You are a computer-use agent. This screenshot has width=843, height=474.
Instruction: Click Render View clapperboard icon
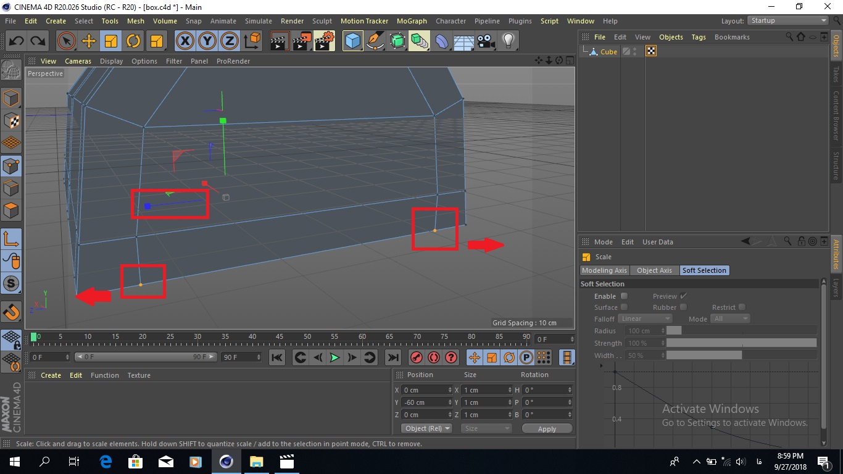click(x=280, y=41)
